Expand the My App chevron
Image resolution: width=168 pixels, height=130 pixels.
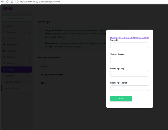coord(29,63)
